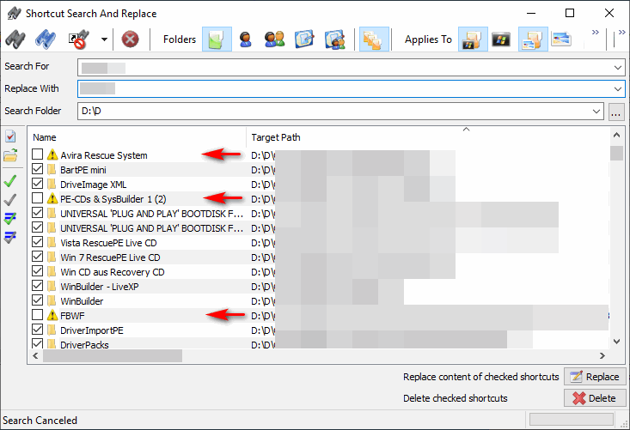
Task: Click the Replace button
Action: tap(595, 377)
